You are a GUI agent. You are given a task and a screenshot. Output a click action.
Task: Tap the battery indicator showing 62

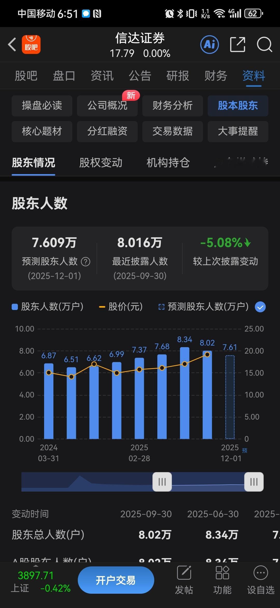254,14
